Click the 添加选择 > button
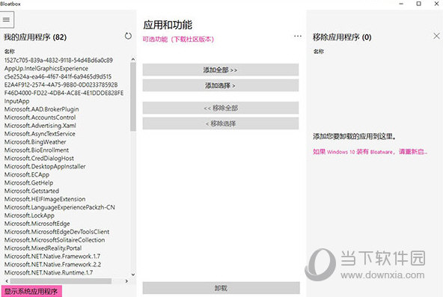 pyautogui.click(x=220, y=85)
